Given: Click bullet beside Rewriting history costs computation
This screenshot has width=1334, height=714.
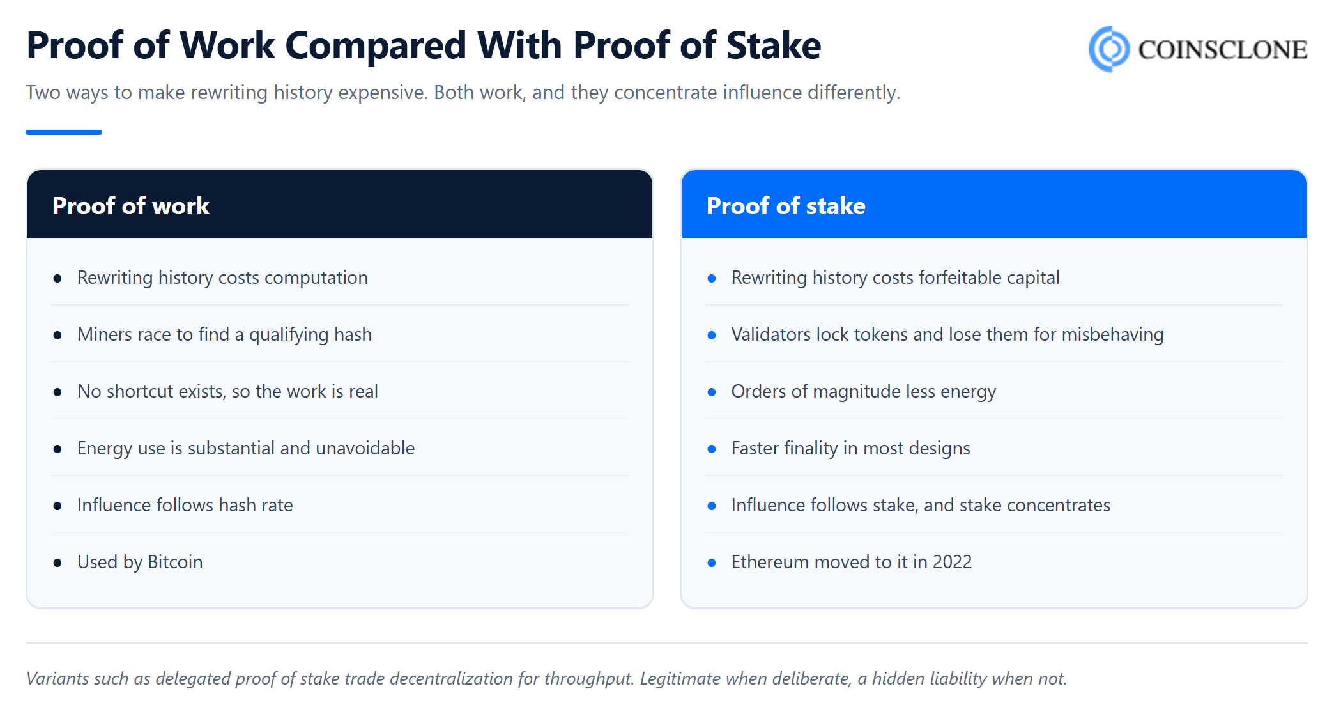Looking at the screenshot, I should coord(57,278).
